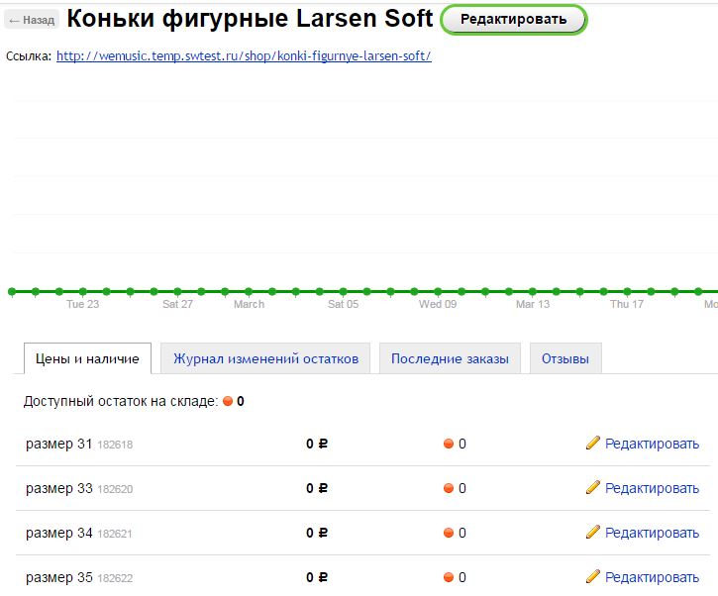Image resolution: width=718 pixels, height=596 pixels.
Task: Click chart data point above March
Action: pos(249,291)
